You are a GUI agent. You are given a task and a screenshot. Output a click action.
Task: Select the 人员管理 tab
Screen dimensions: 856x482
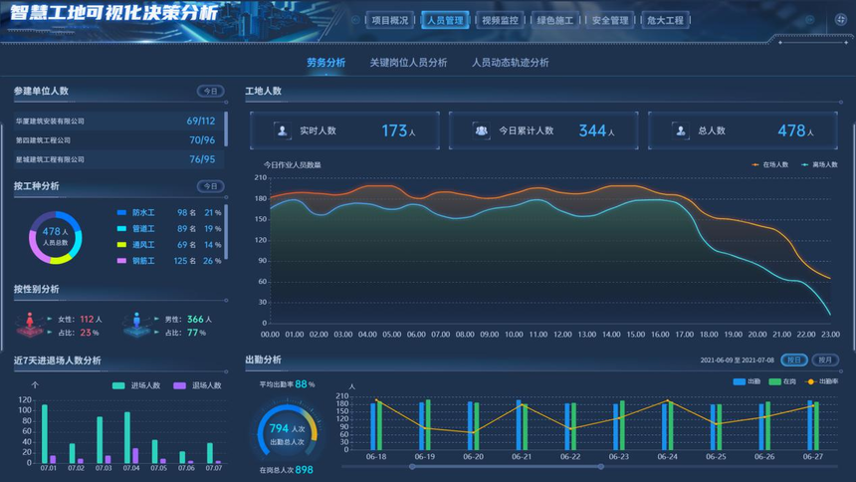pos(445,20)
